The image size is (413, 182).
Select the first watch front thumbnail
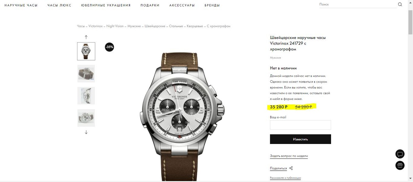86,51
